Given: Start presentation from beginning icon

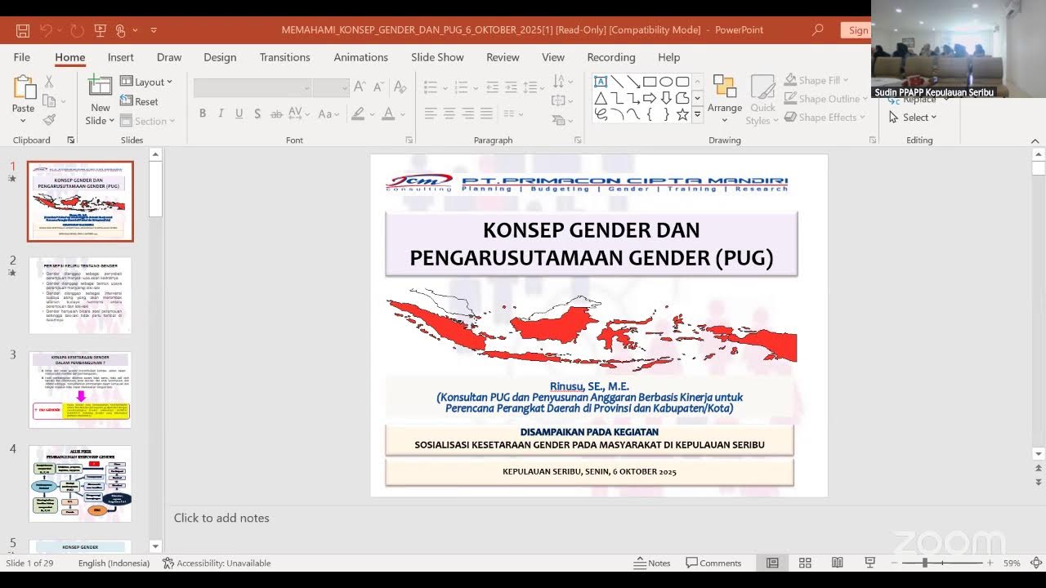Looking at the screenshot, I should [x=101, y=30].
